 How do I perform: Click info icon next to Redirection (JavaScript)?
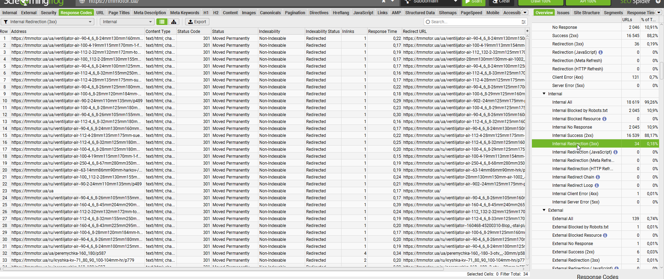[x=601, y=52]
